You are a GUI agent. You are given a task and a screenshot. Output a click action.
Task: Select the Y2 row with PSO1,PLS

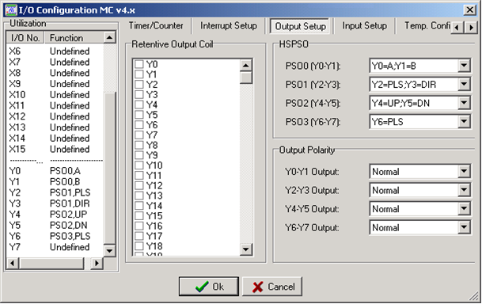tap(55, 192)
